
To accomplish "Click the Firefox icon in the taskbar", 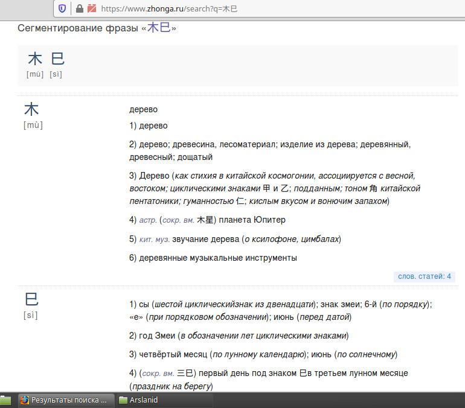I will point(24,400).
